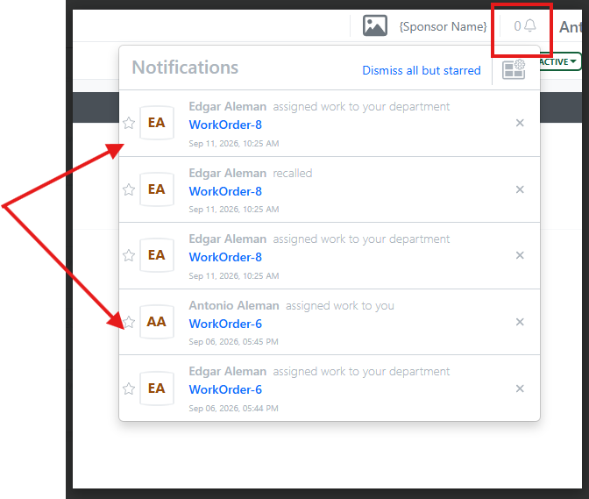The image size is (589, 499).
Task: Open WorkOrder-8 link in recalled notification
Action: pos(225,191)
